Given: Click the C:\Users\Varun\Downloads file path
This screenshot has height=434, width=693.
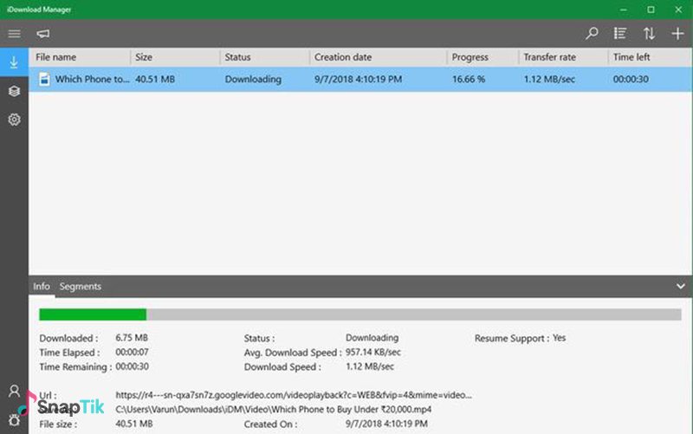Looking at the screenshot, I should pos(273,409).
